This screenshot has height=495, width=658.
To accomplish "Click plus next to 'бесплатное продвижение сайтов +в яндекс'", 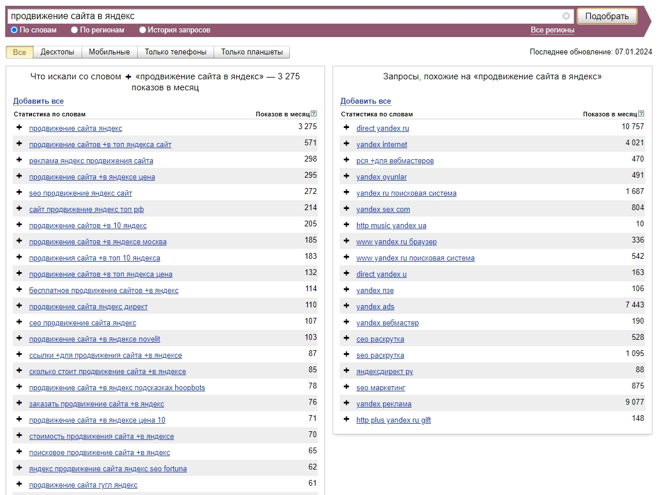I will coord(19,289).
